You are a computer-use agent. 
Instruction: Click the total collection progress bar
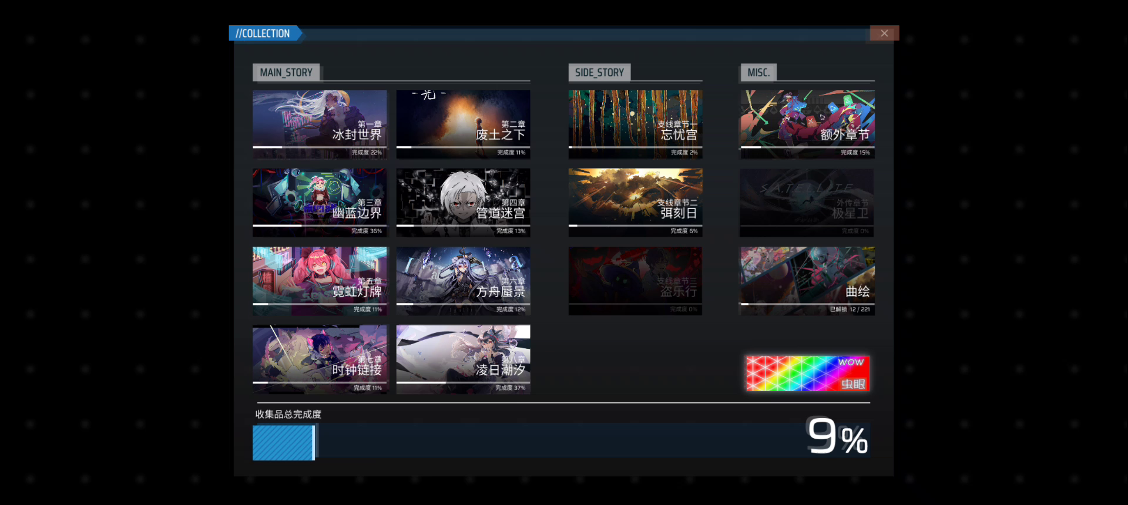(561, 442)
